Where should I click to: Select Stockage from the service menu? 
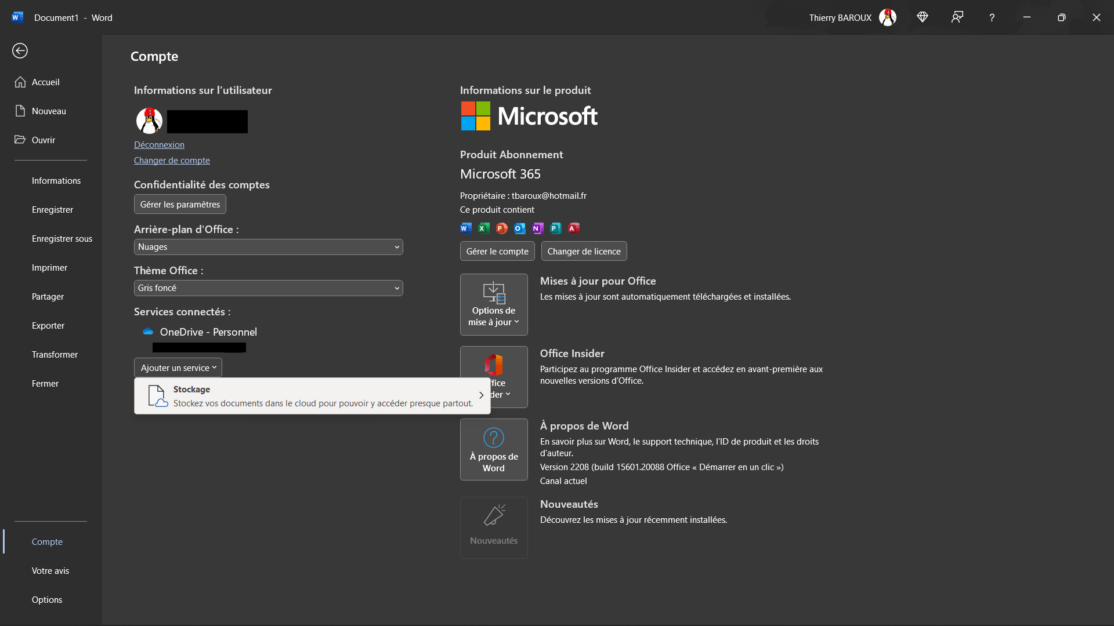[312, 396]
